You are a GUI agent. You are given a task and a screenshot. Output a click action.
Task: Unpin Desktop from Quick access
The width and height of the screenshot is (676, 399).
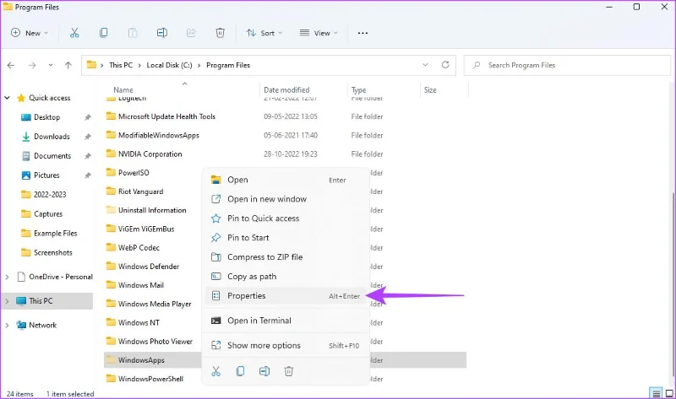(88, 117)
